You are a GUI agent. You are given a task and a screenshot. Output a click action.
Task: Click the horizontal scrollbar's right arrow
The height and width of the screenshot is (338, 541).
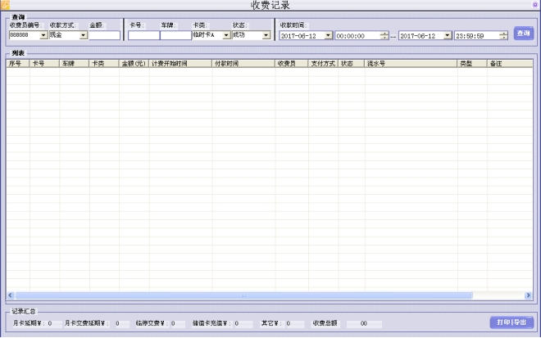(529, 295)
